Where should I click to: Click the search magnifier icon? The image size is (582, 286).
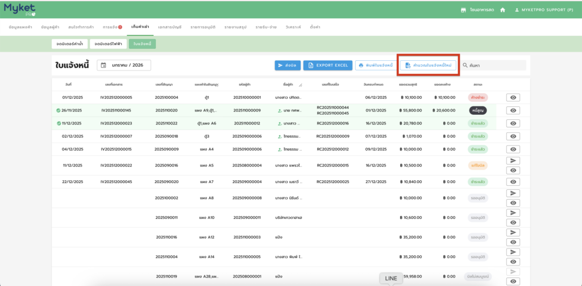[465, 65]
